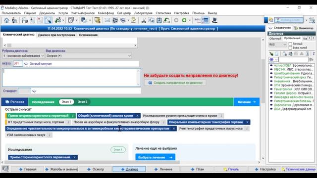Click Выбрать лечение button
Screen dimensions: 317x178
tap(155, 157)
